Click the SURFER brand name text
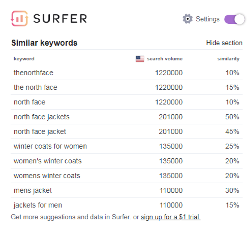The image size is (252, 230). 60,18
